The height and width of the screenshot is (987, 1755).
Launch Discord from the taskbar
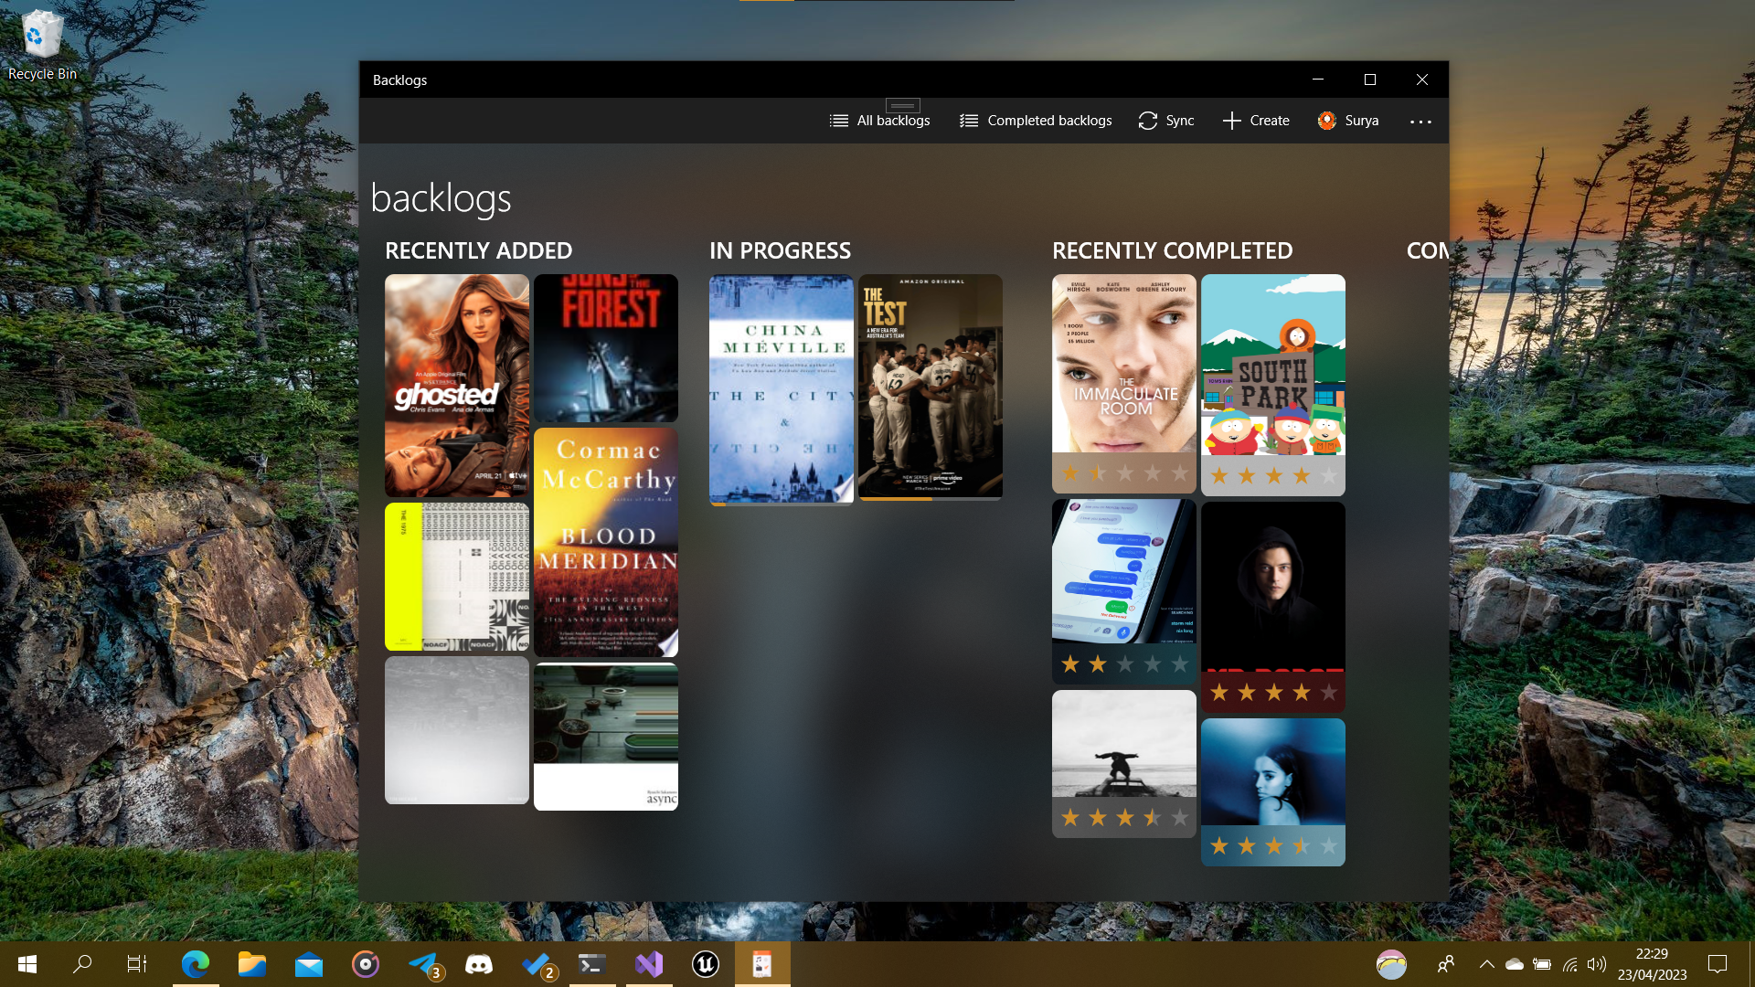[x=479, y=964]
